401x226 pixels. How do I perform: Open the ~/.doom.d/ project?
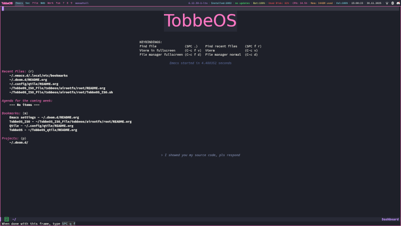tap(19, 143)
